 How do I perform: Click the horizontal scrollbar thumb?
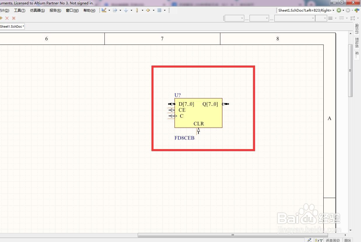[233, 235]
